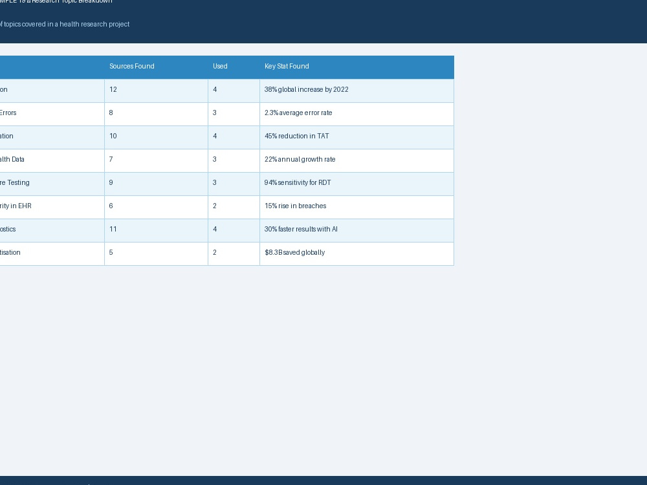This screenshot has width=647, height=485.
Task: Select the "38% global increase by 2022" cell
Action: point(357,90)
